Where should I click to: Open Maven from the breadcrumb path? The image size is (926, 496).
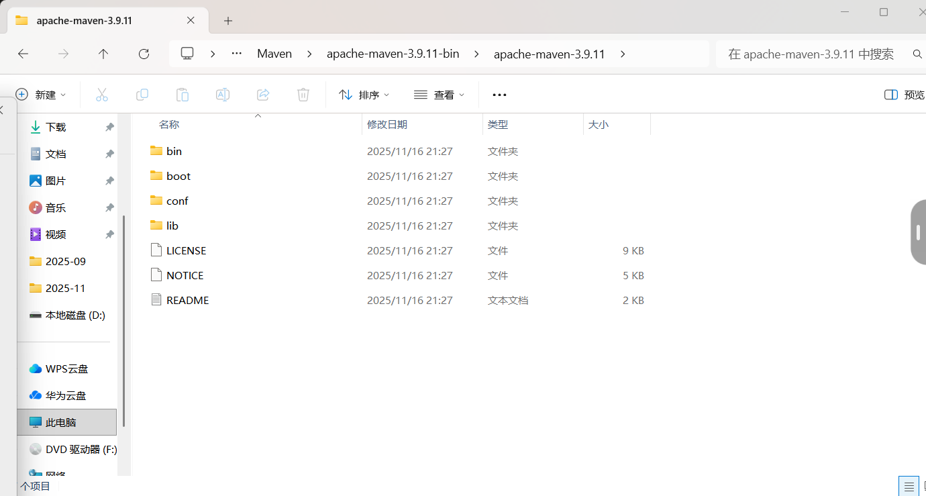tap(274, 54)
